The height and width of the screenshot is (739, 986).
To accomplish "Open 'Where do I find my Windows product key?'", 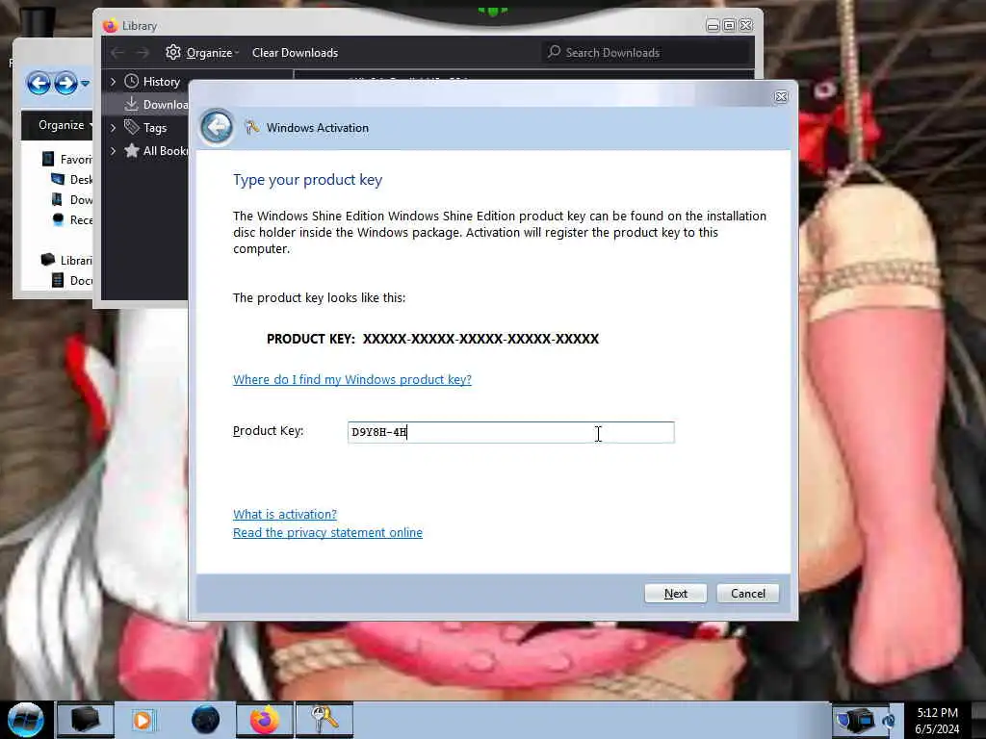I will tap(352, 379).
